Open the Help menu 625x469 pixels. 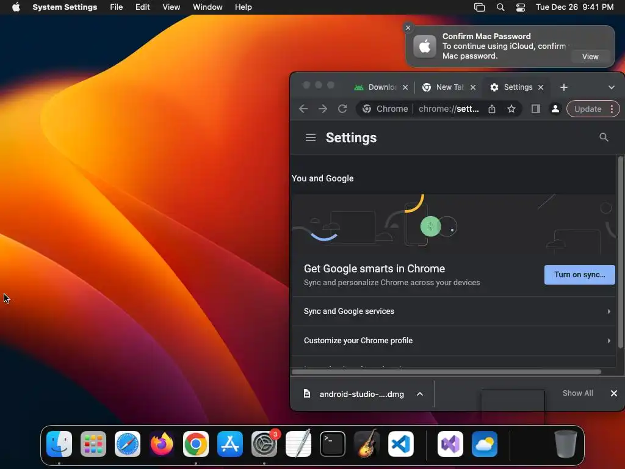click(243, 7)
